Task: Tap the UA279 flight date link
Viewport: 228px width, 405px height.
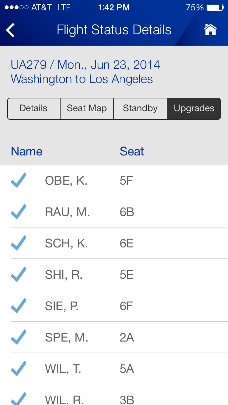Action: pos(85,65)
